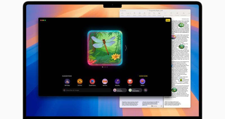This screenshot has width=225, height=119.
Task: Jump to second image page dot
Action: [x=104, y=67]
